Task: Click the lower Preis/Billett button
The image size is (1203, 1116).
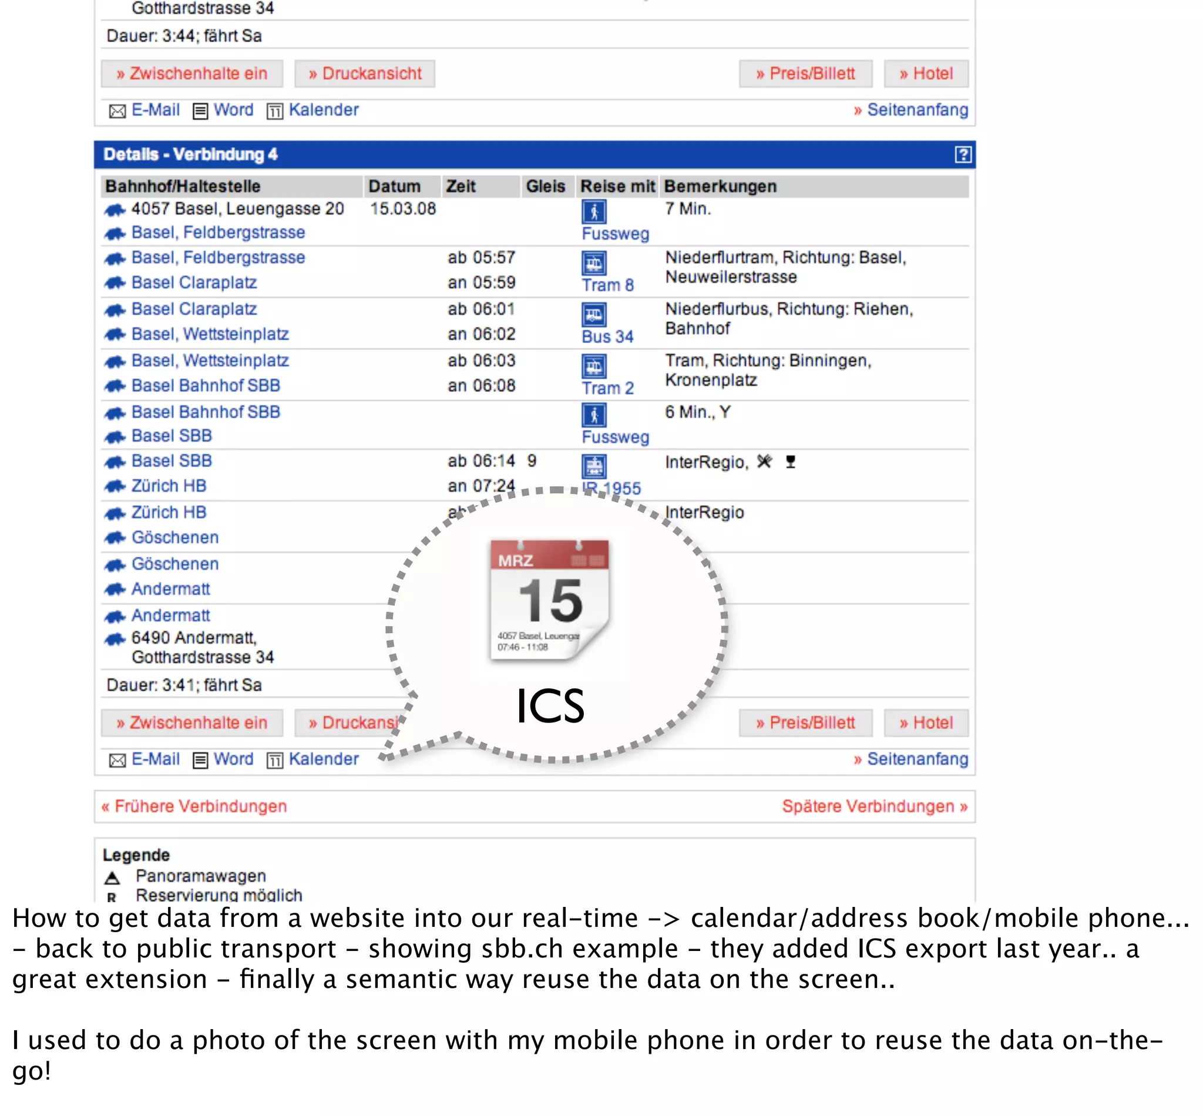Action: 805,723
